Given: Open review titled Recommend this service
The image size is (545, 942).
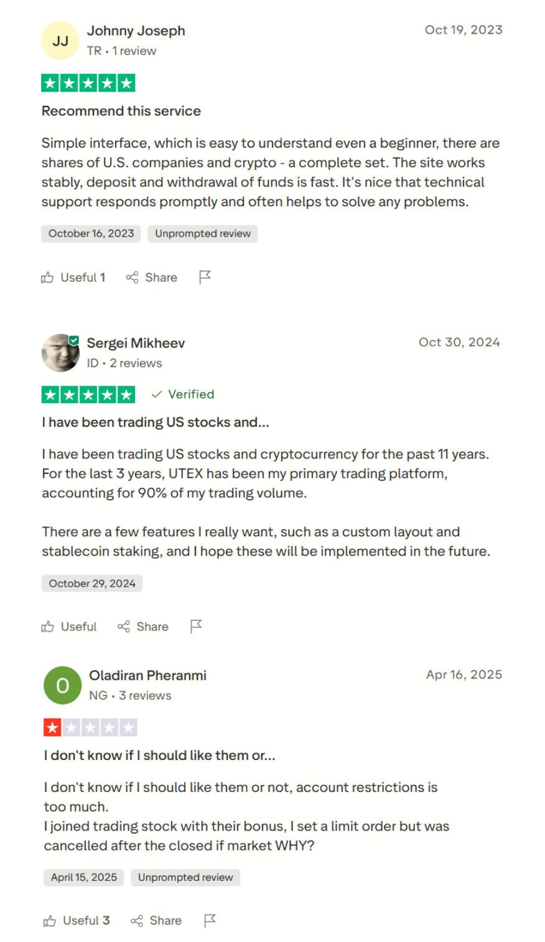Looking at the screenshot, I should pyautogui.click(x=121, y=111).
